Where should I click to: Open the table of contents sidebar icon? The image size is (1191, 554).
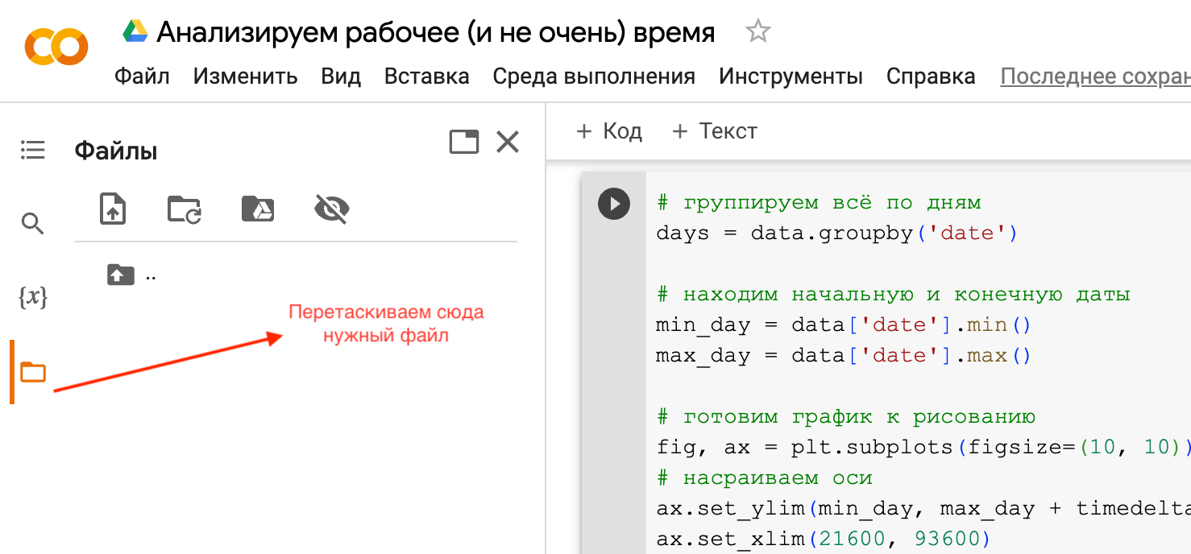coord(33,150)
